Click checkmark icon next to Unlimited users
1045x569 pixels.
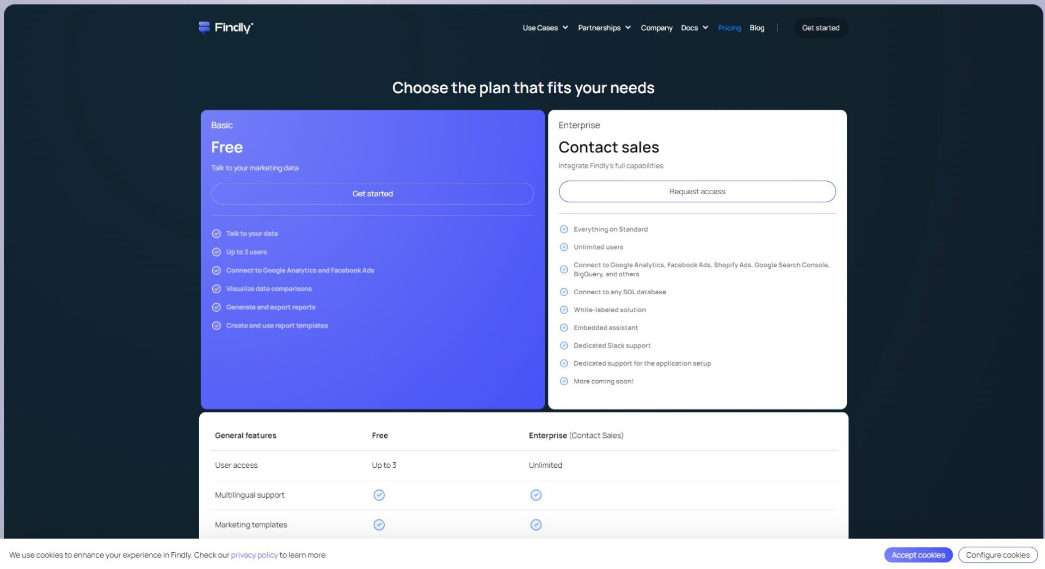click(564, 247)
